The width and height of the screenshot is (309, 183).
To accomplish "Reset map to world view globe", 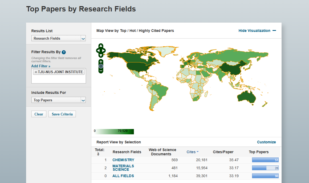I will tap(101, 66).
